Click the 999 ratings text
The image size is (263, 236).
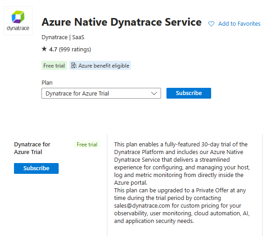click(75, 50)
